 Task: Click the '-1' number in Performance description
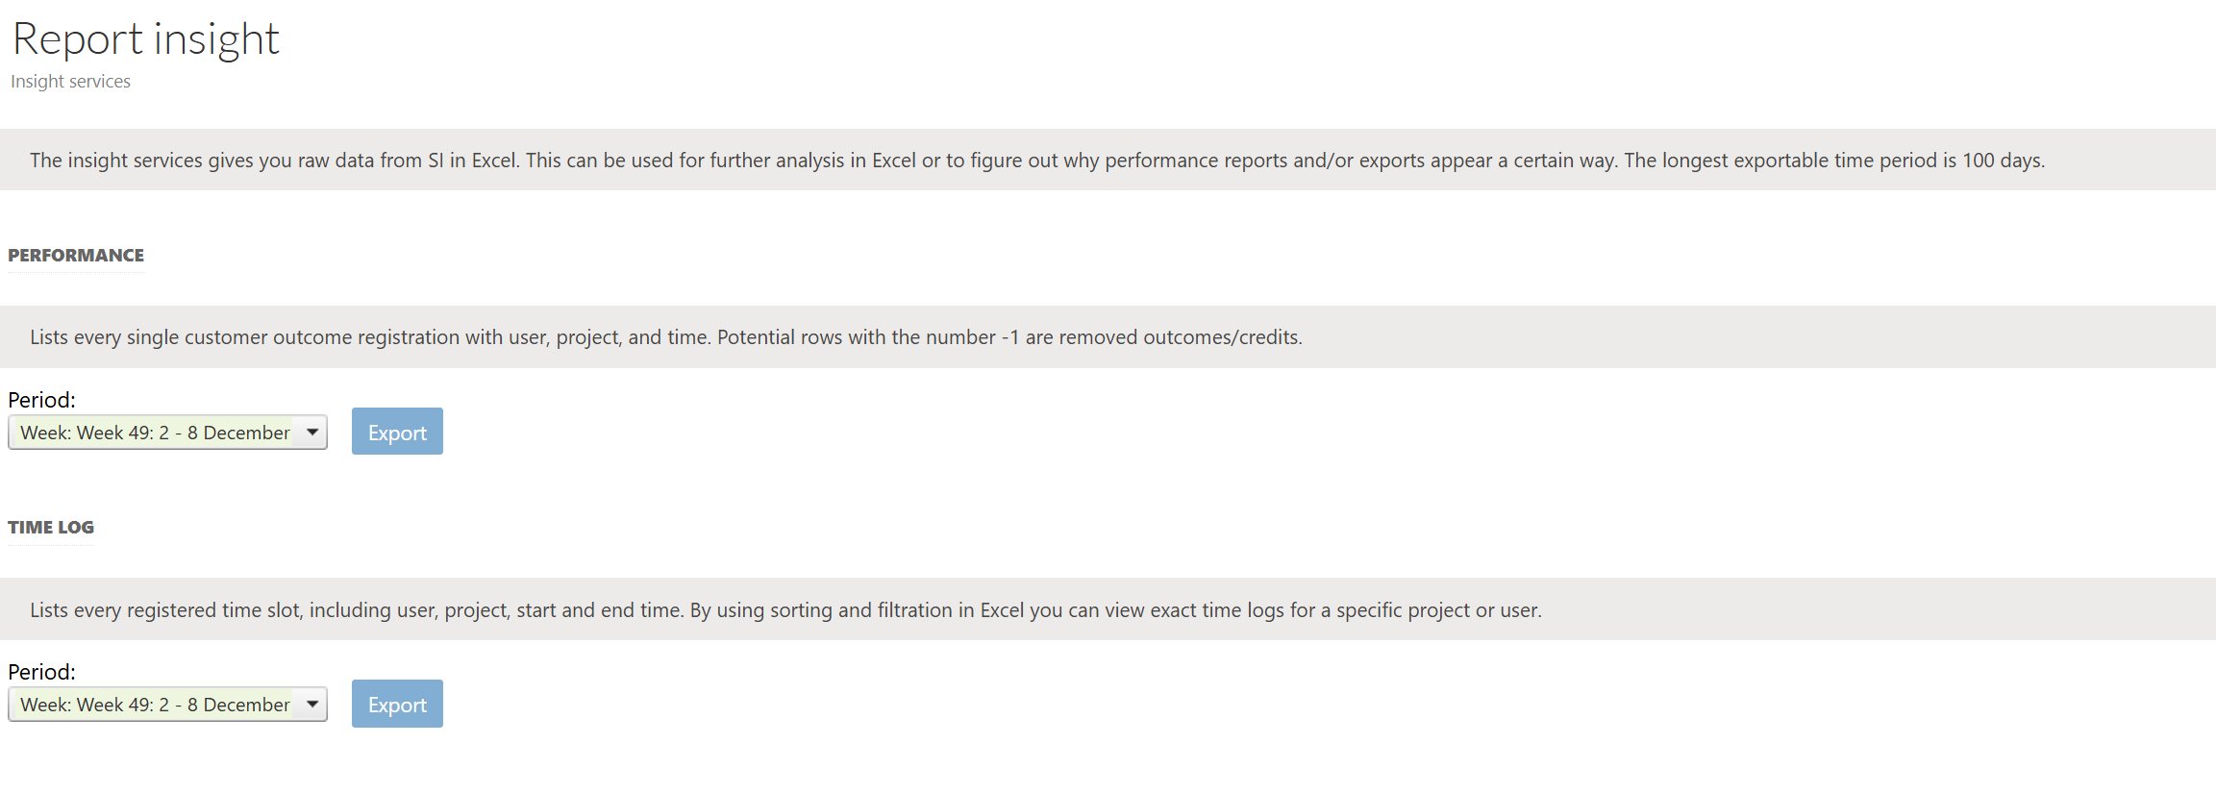point(1009,337)
